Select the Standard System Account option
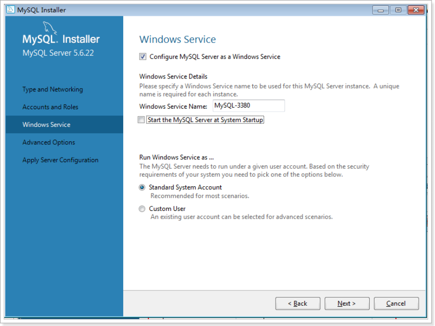The height and width of the screenshot is (326, 435). coord(142,188)
